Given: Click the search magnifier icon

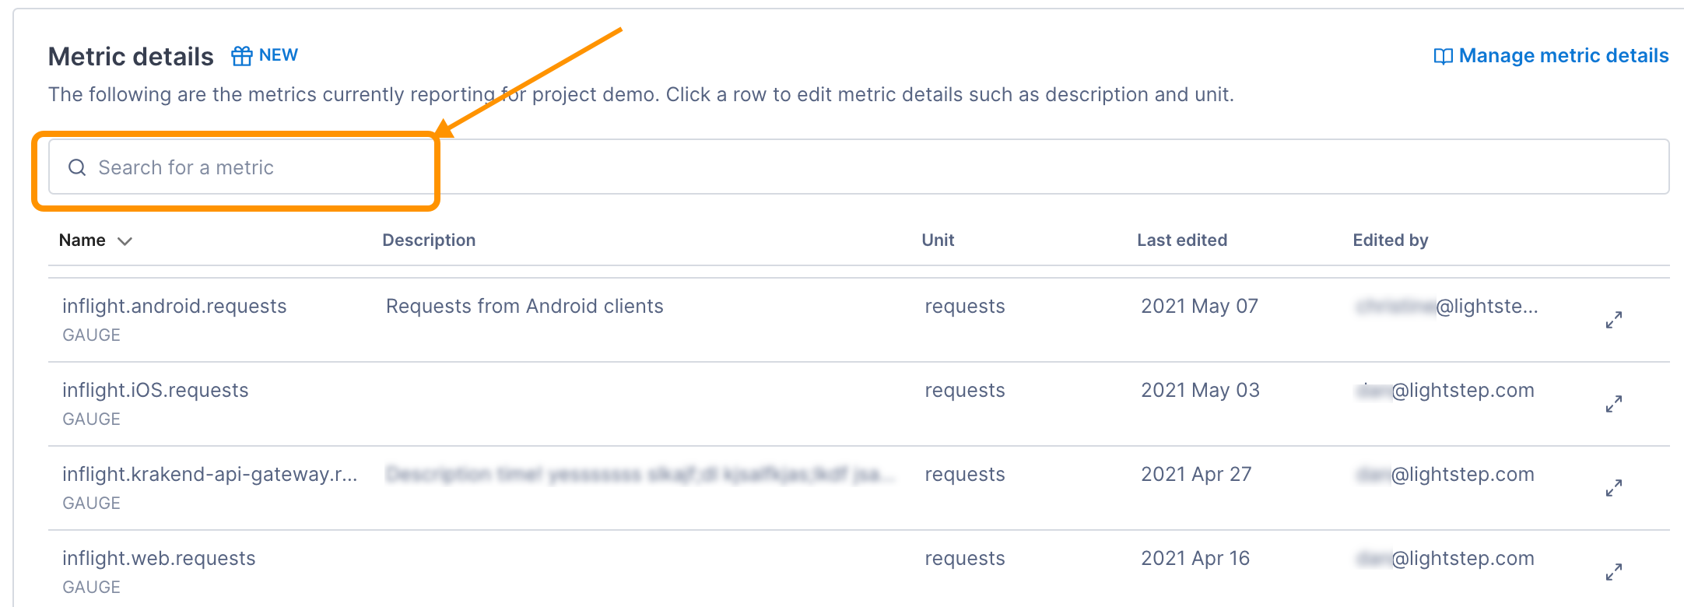Looking at the screenshot, I should [x=77, y=167].
